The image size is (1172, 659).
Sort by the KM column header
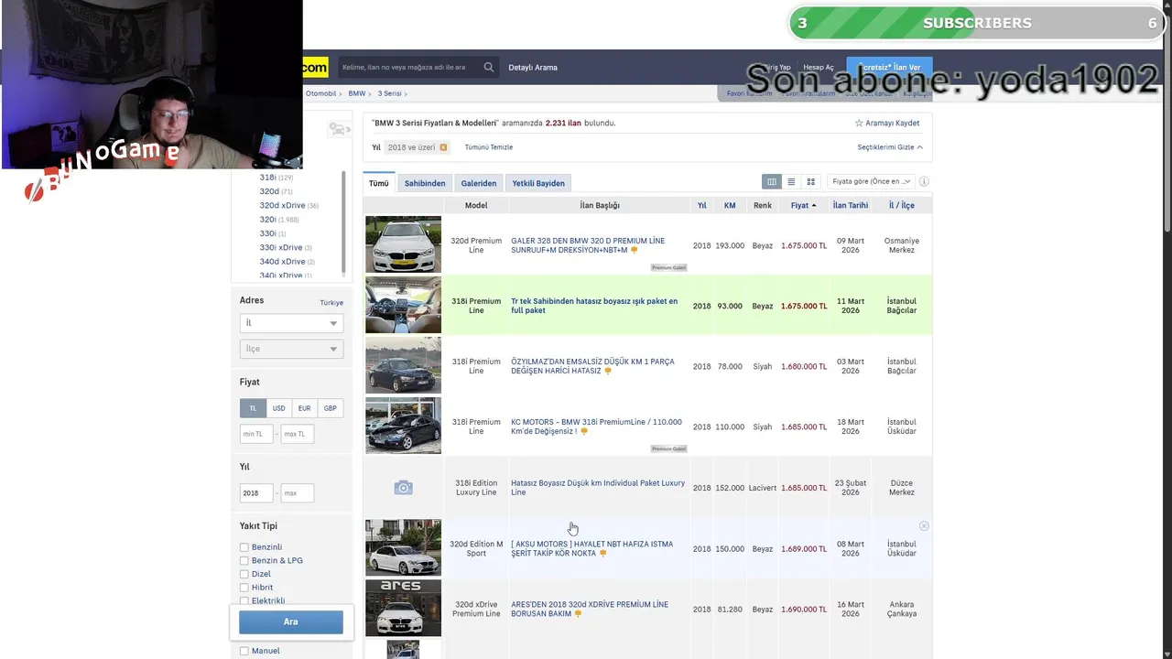tap(730, 206)
